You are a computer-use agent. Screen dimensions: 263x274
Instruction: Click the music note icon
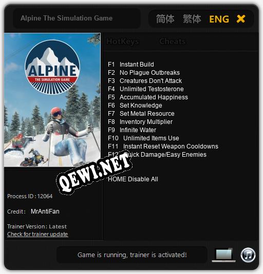[248, 255]
